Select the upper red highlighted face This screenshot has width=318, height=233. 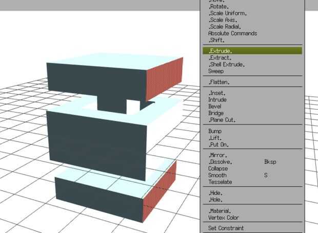click(x=165, y=79)
